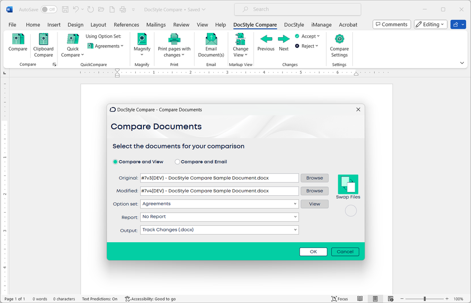
Task: Switch to the Review tab
Action: point(181,24)
